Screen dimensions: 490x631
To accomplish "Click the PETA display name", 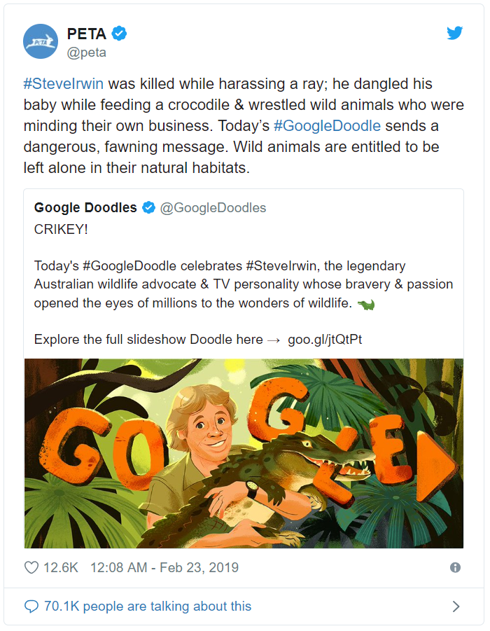I will pos(87,34).
